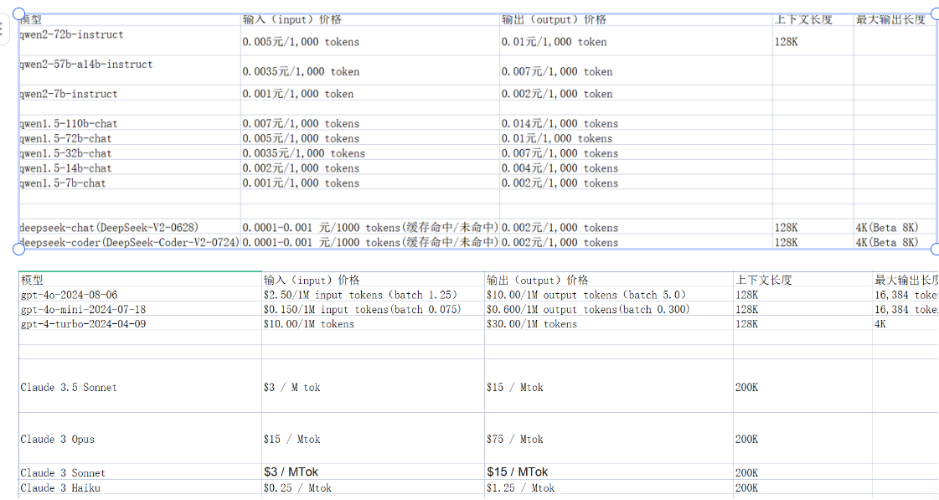Click the '0.001元/1,000 token' input price of qwen2-7b-instruct
This screenshot has width=939, height=500.
[x=298, y=94]
